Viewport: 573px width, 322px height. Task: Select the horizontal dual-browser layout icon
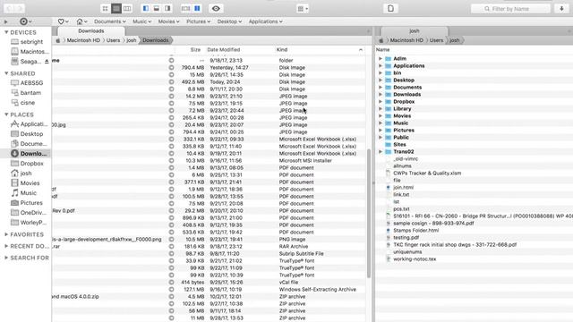pos(185,8)
